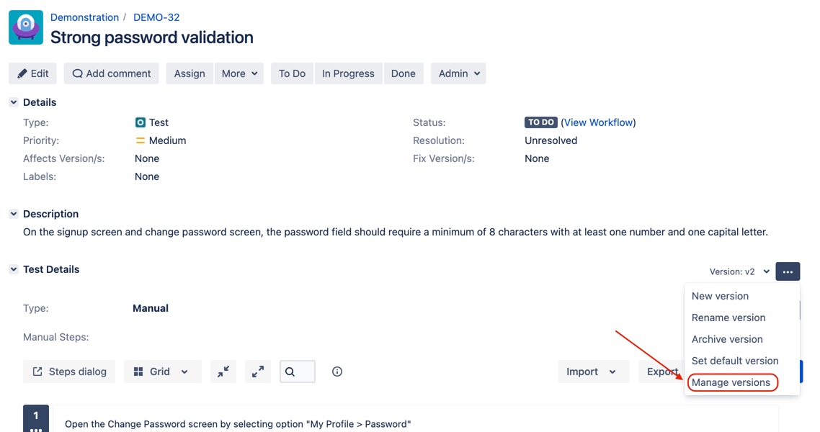Viewport: 820px width, 432px height.
Task: Open the View Workflow link
Action: [598, 122]
